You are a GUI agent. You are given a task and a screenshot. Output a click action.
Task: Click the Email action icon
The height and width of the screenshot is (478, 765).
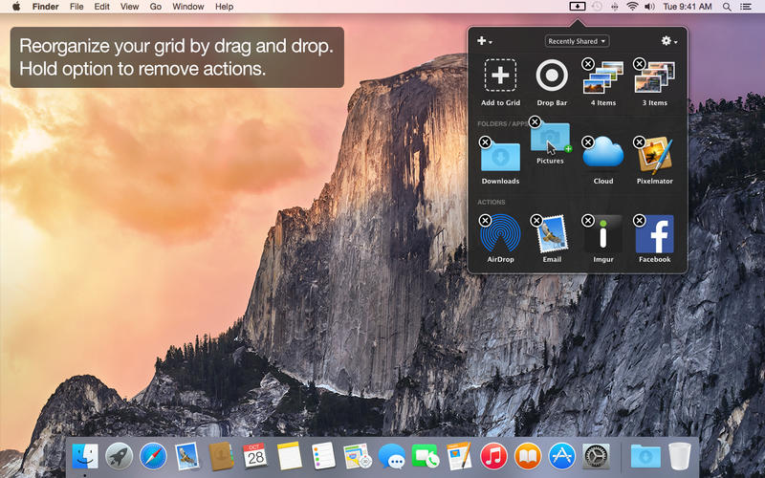552,234
